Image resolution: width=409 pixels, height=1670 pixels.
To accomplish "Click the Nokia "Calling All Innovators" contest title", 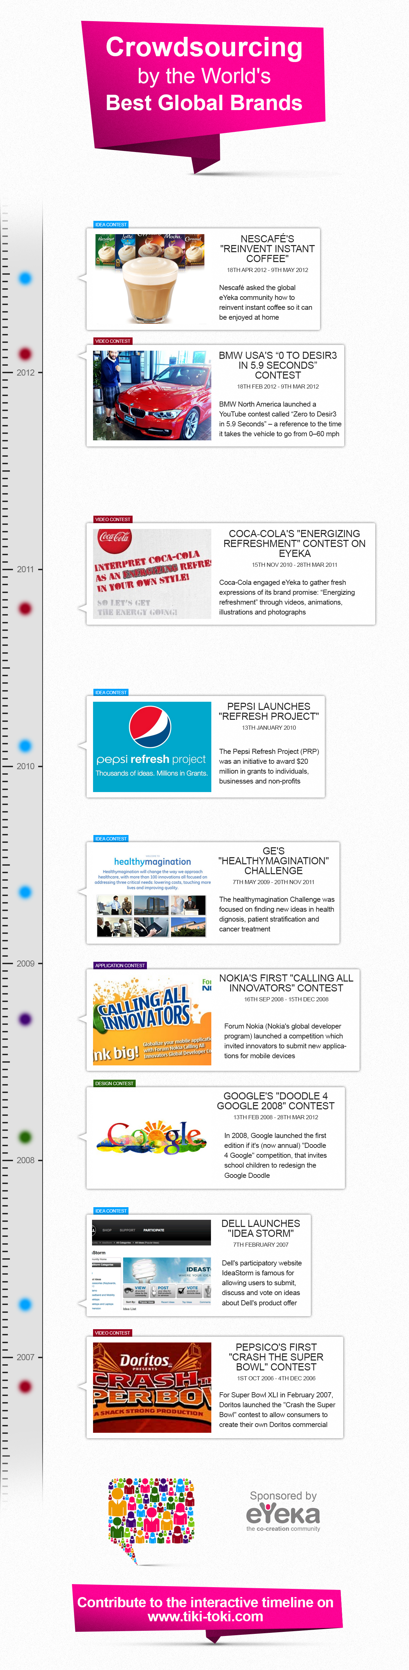I will pos(286,983).
